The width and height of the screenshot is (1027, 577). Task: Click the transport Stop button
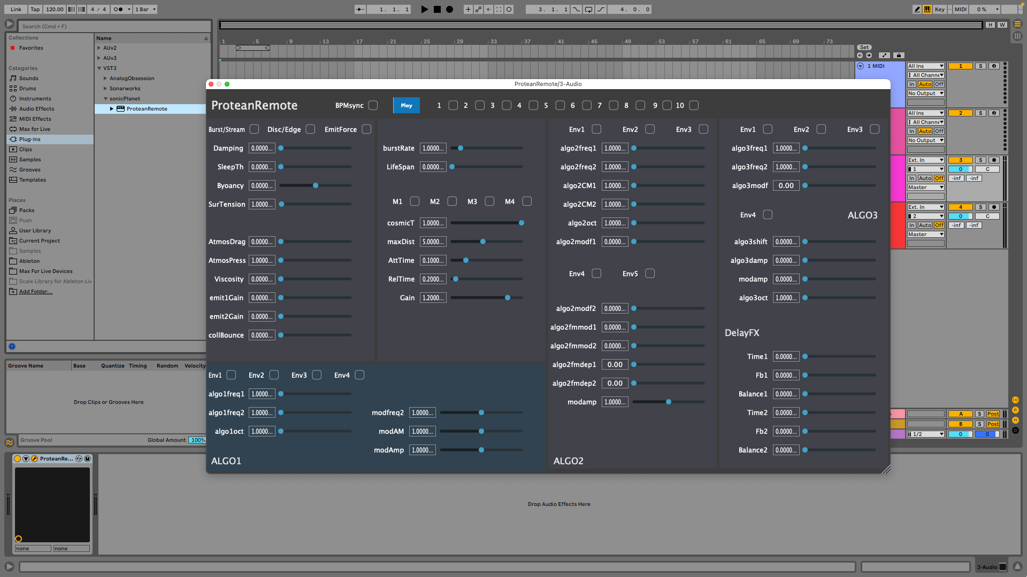pyautogui.click(x=437, y=9)
